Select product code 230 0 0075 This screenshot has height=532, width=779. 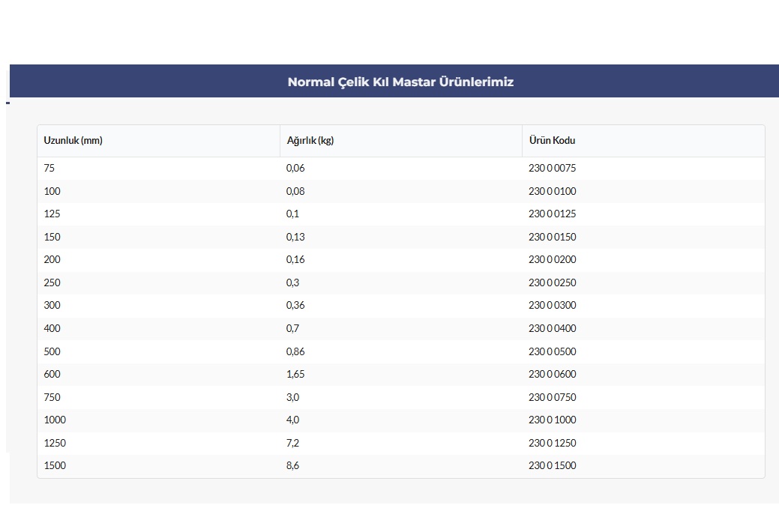pos(552,169)
